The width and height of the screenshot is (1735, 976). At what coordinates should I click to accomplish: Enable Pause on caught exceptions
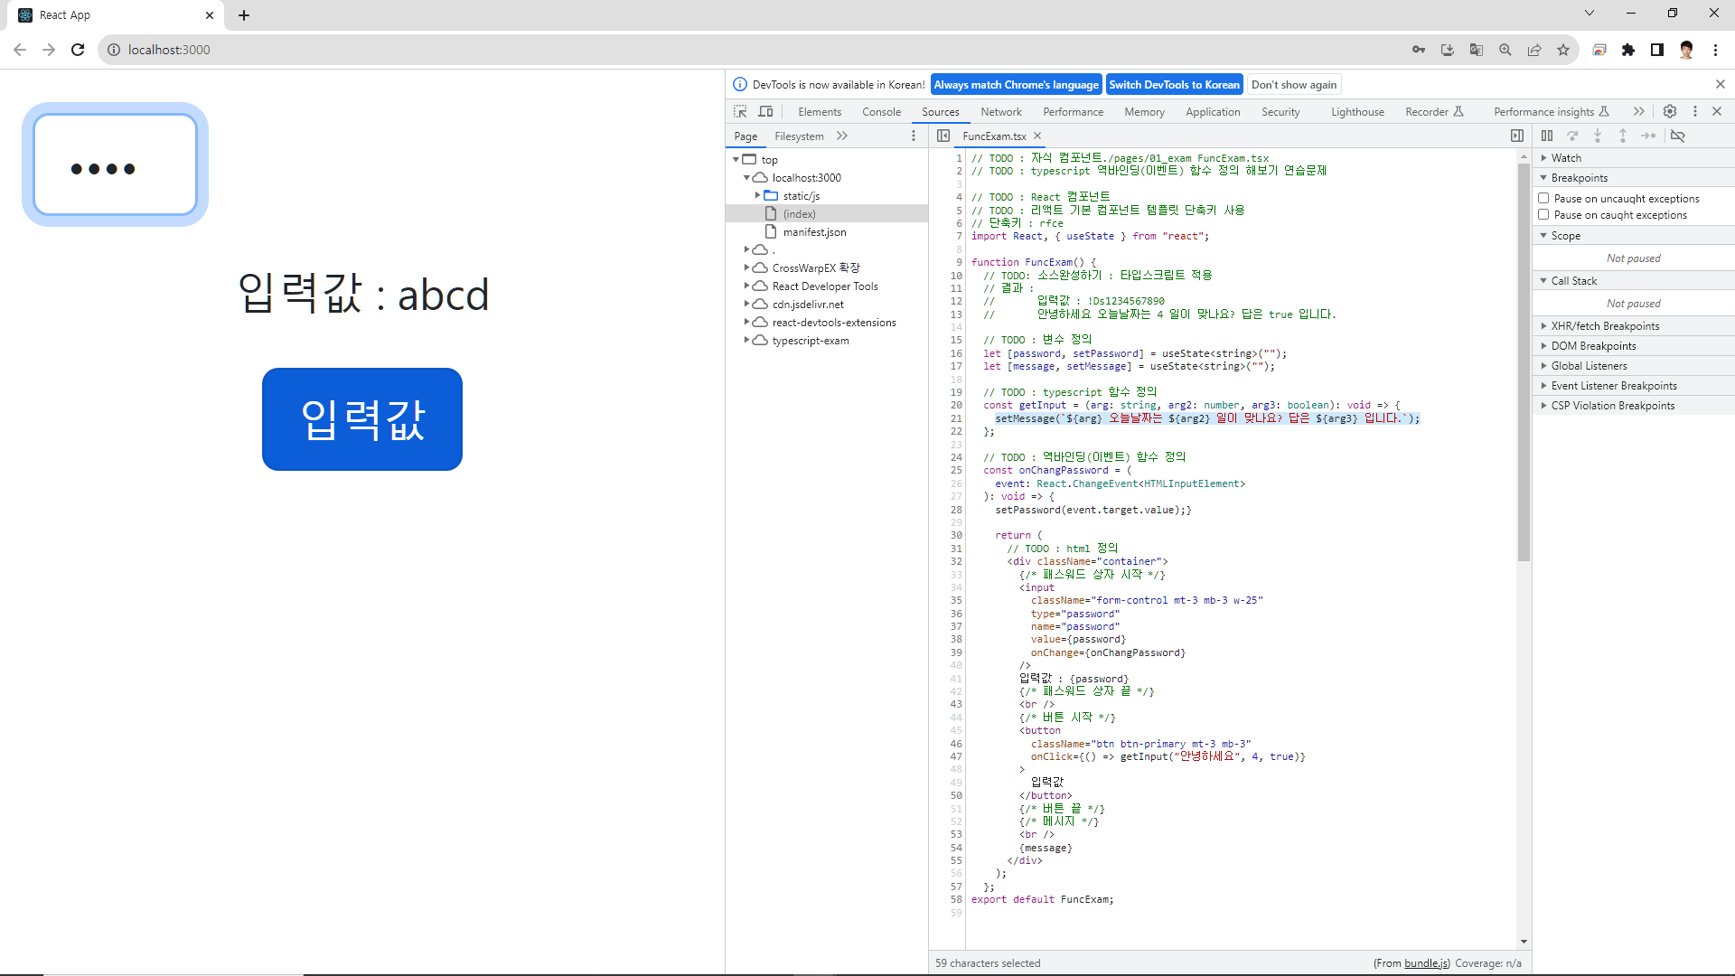coord(1544,215)
